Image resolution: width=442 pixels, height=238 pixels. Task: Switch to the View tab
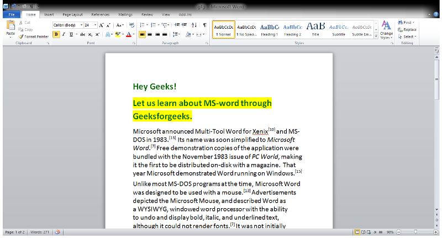pyautogui.click(x=166, y=14)
